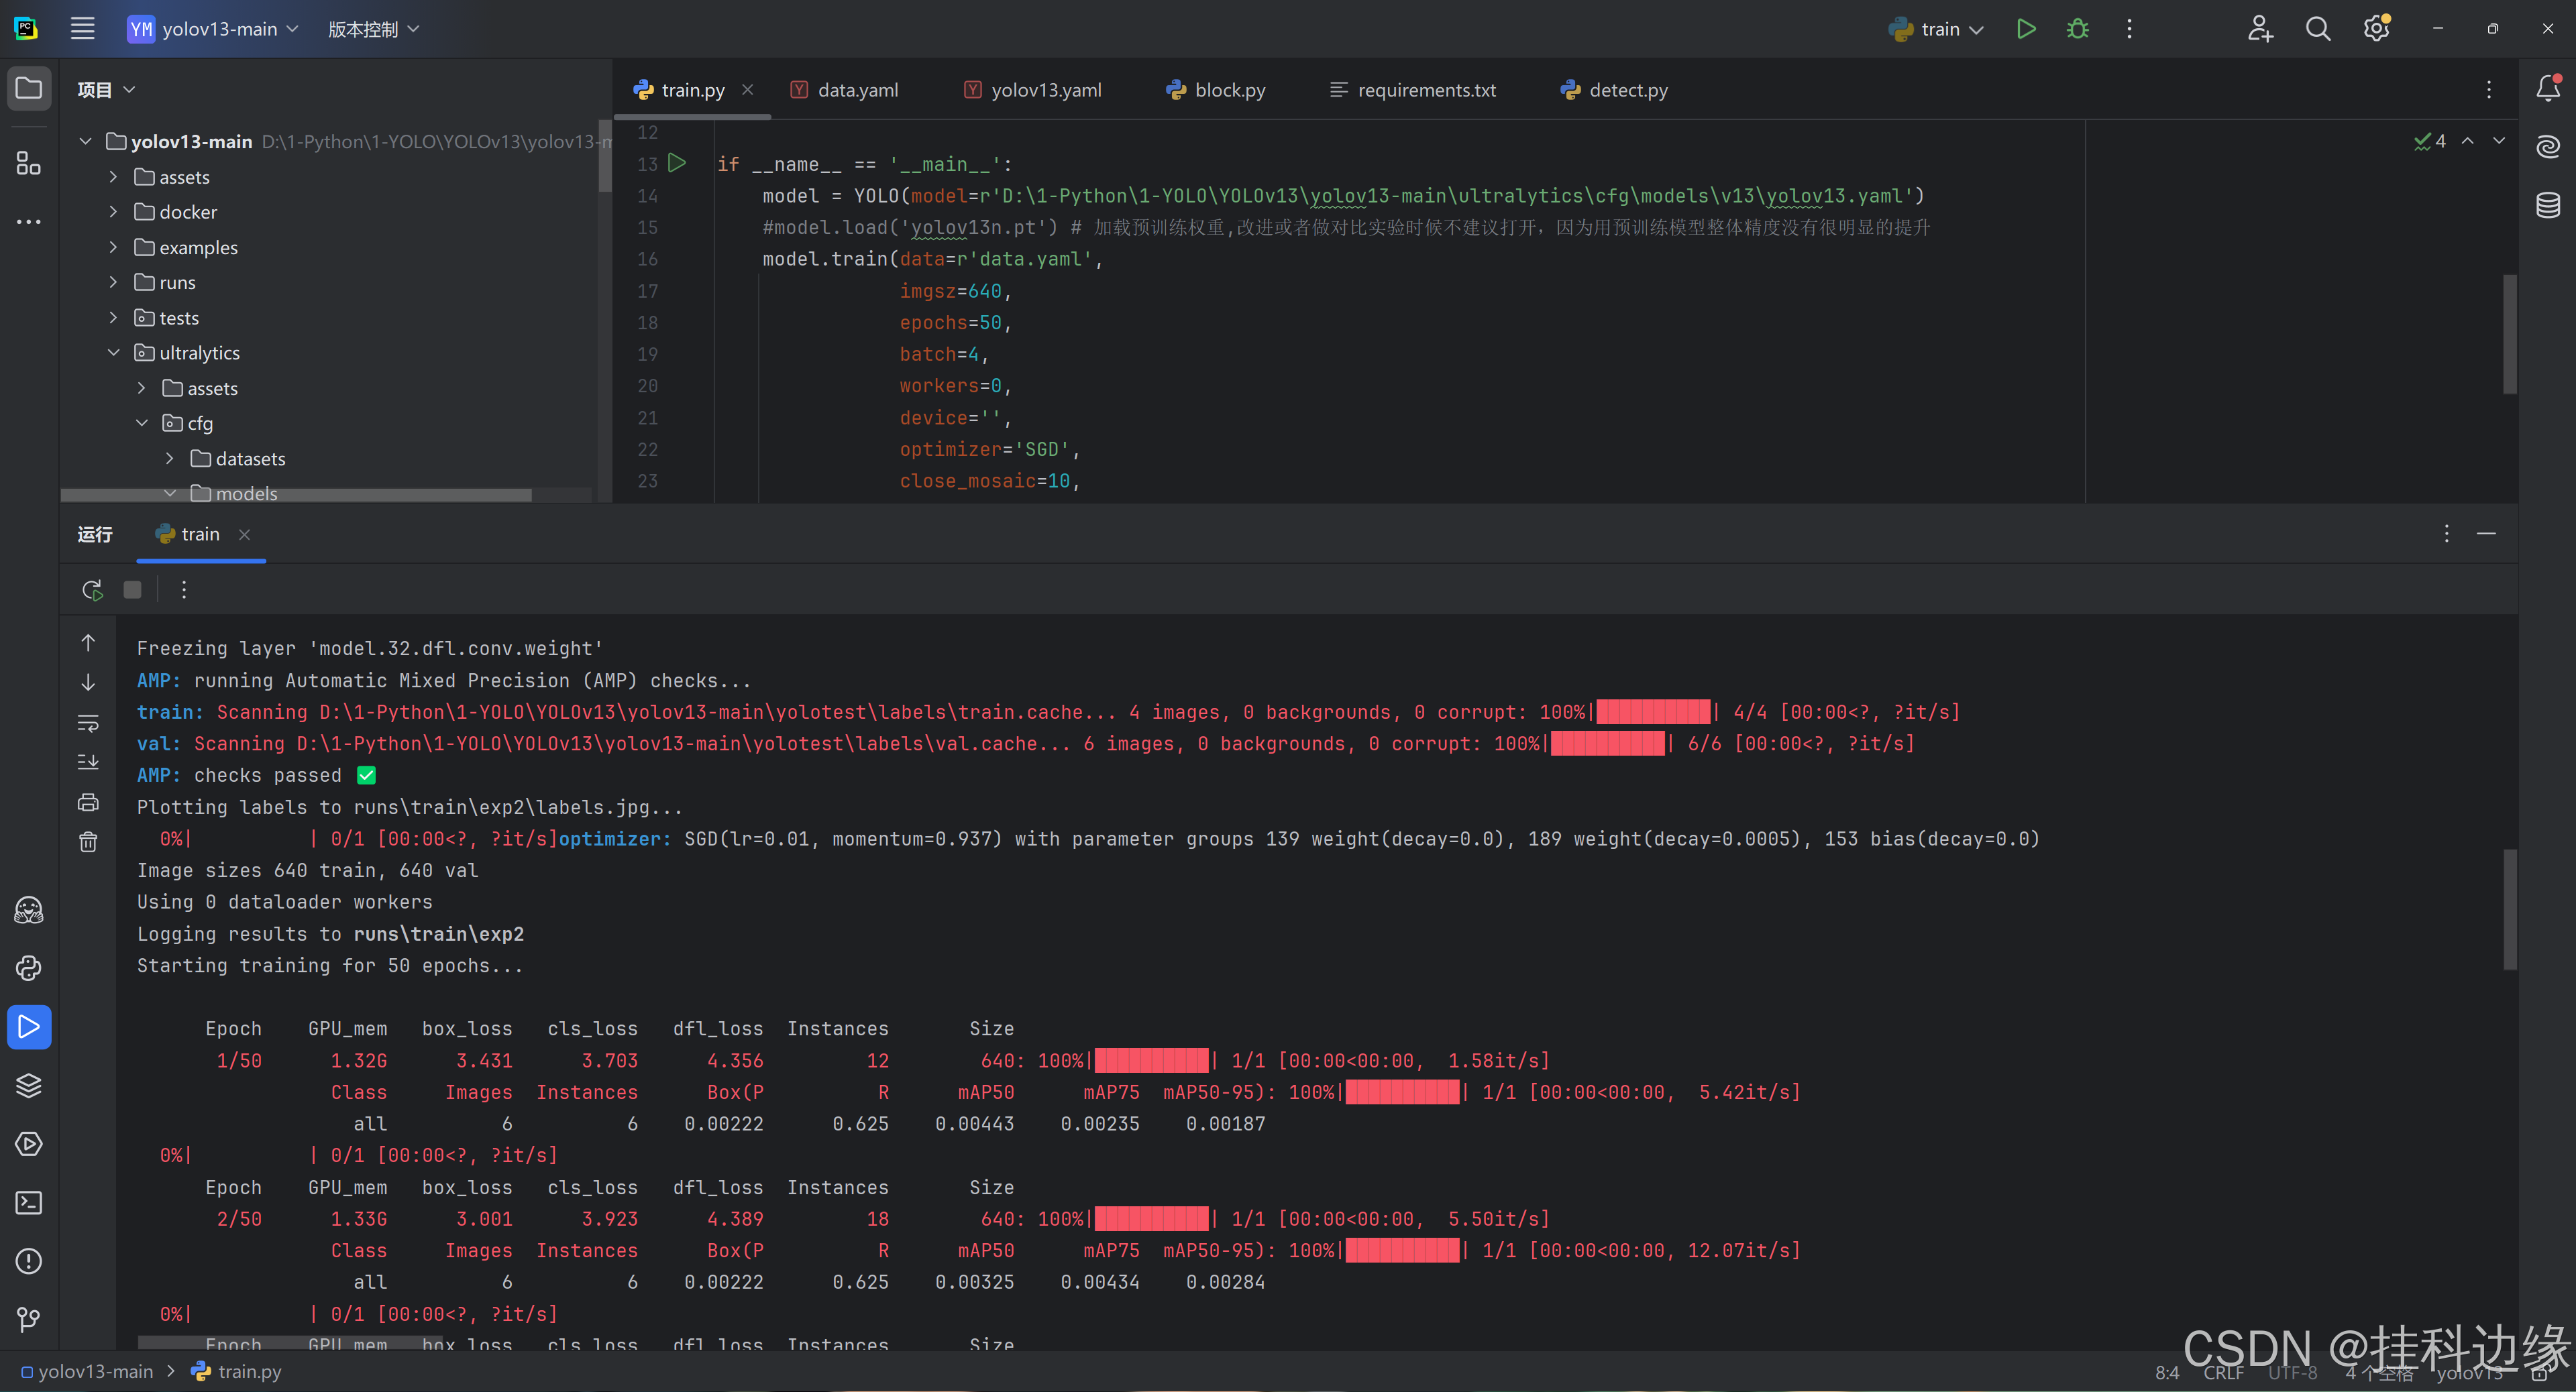
Task: Click yolov13-main breadcrumb in status bar
Action: 88,1372
